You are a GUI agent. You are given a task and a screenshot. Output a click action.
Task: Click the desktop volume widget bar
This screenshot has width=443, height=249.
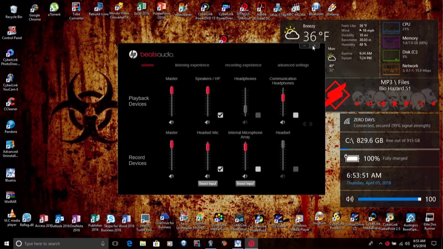(x=389, y=199)
